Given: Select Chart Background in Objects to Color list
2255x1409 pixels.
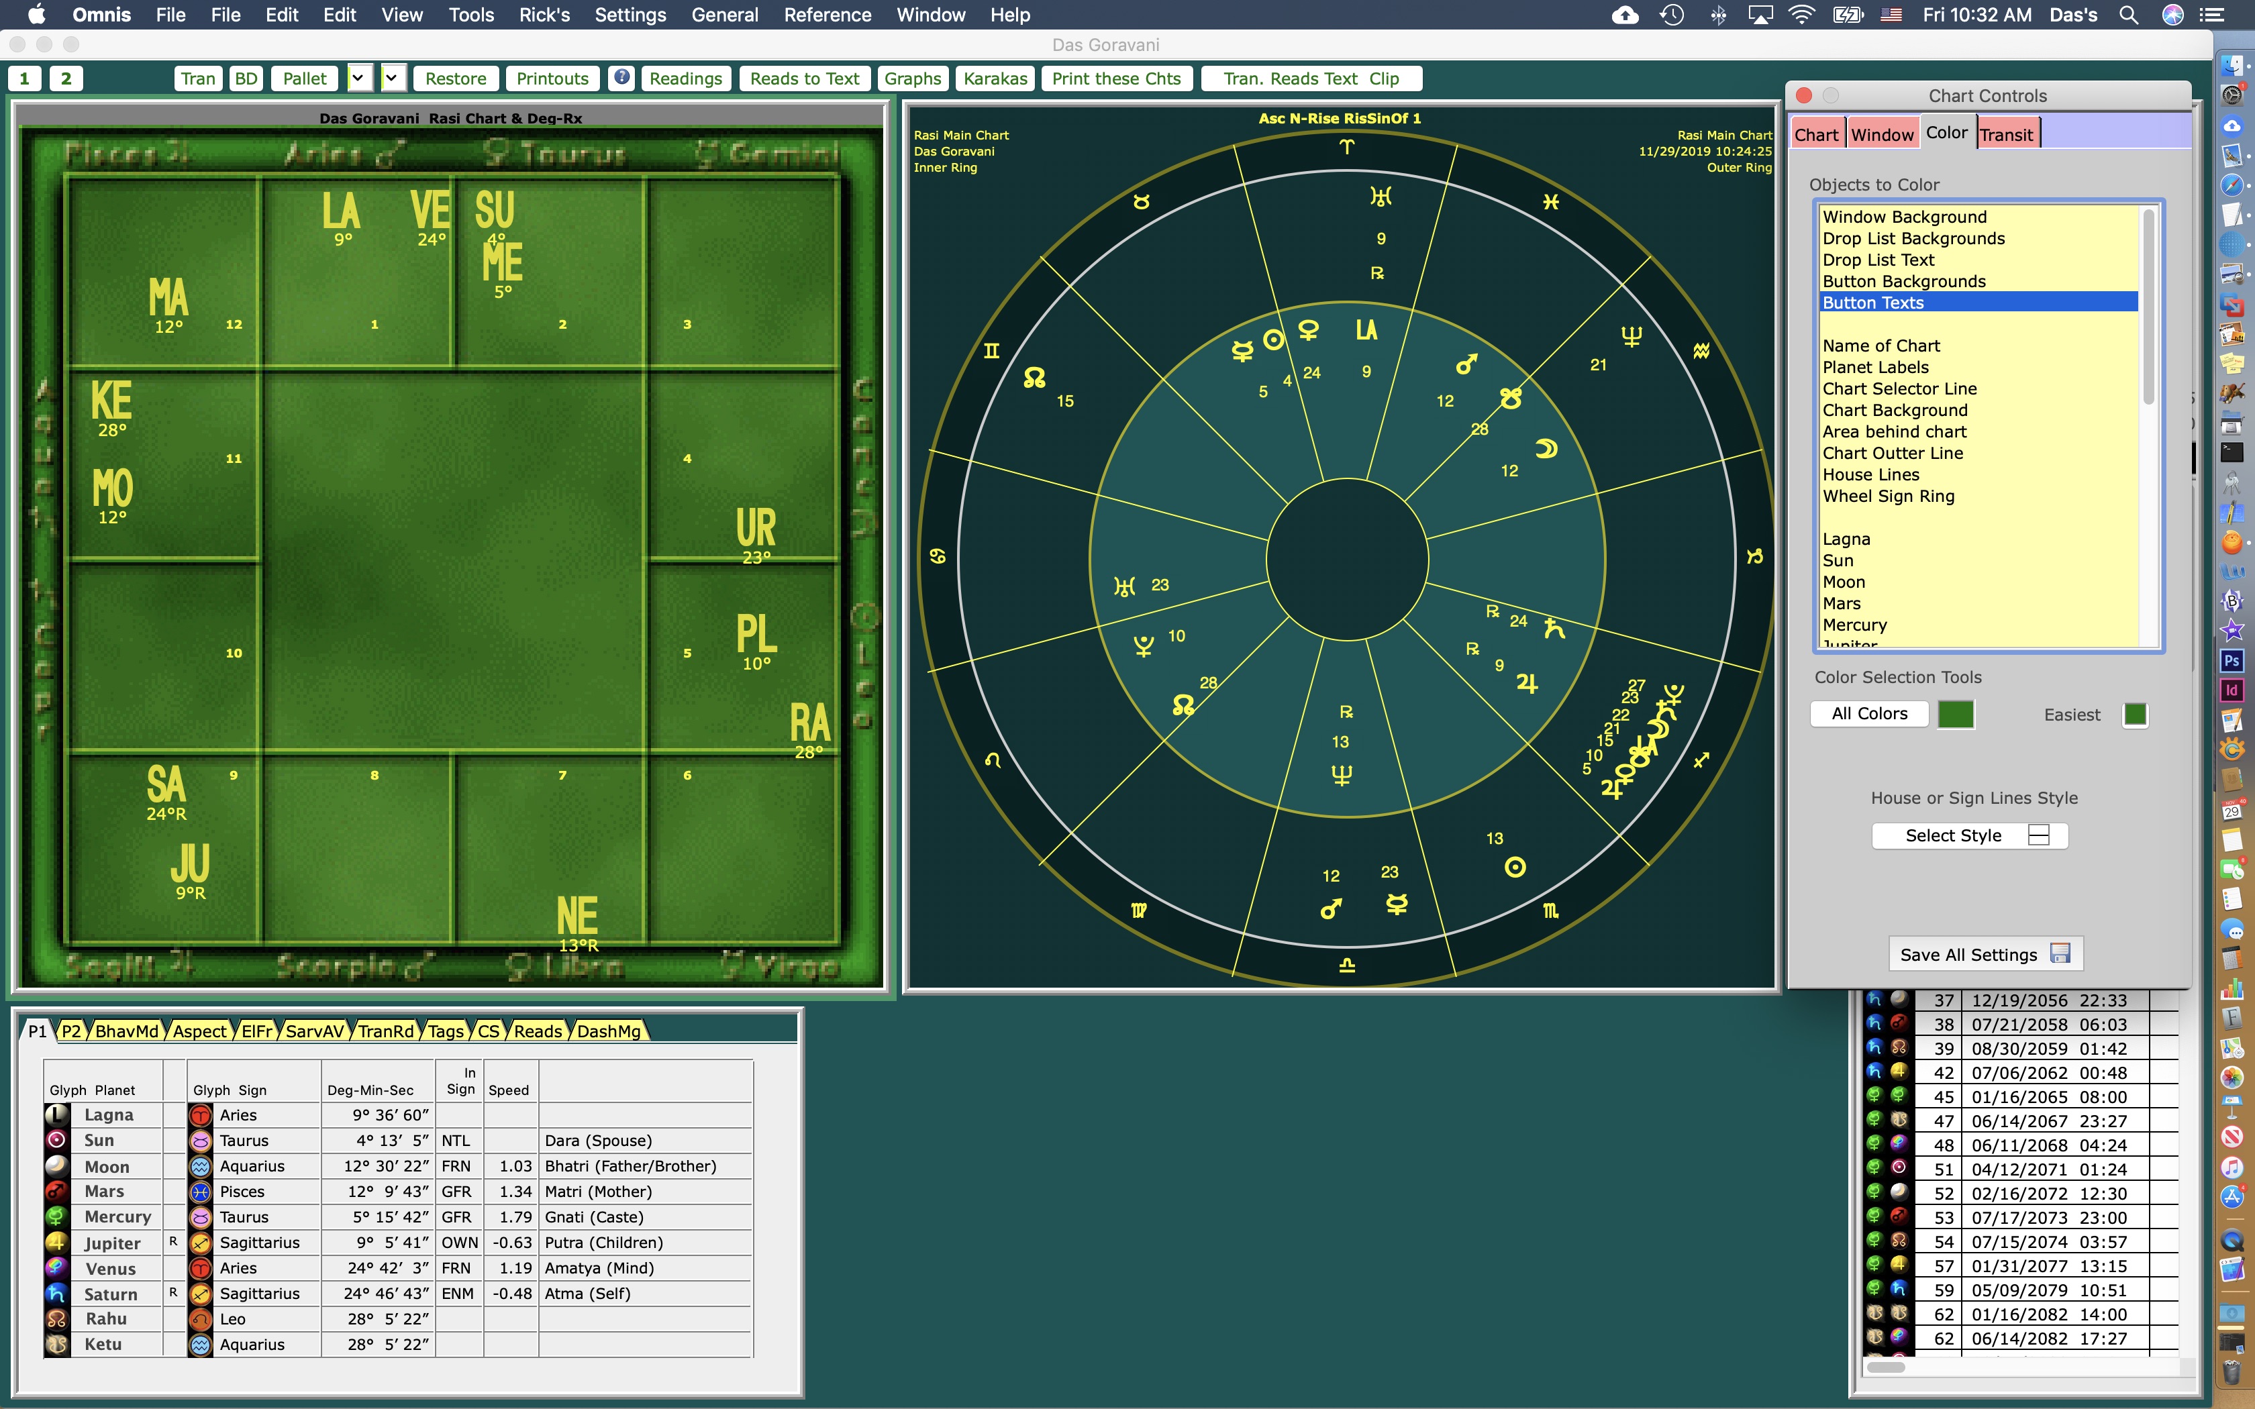Looking at the screenshot, I should coord(1895,410).
